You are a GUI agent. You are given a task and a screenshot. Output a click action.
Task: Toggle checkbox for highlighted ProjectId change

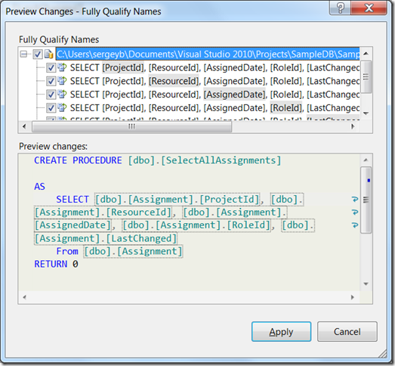click(51, 67)
